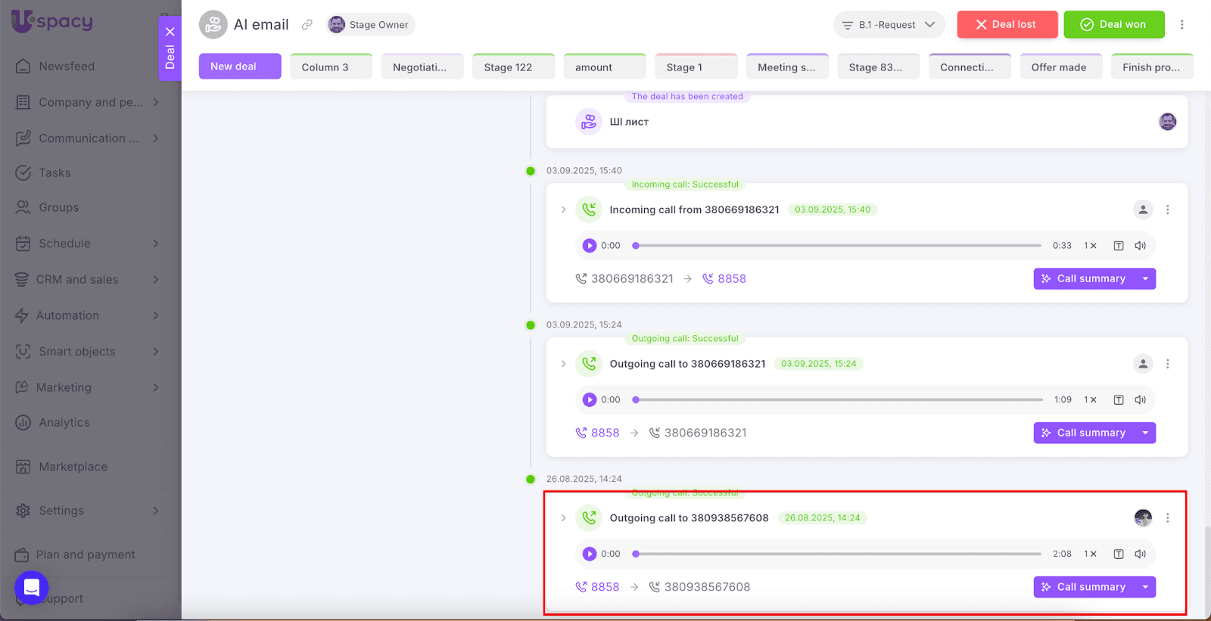The width and height of the screenshot is (1211, 621).
Task: Change playback speed 1× on incoming call
Action: pyautogui.click(x=1090, y=246)
